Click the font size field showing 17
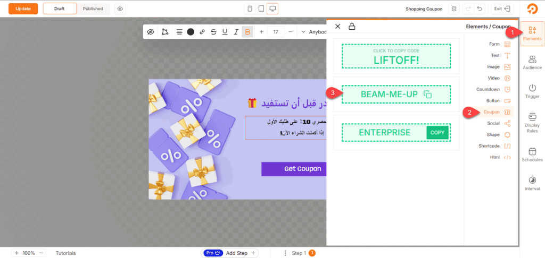 [x=276, y=32]
